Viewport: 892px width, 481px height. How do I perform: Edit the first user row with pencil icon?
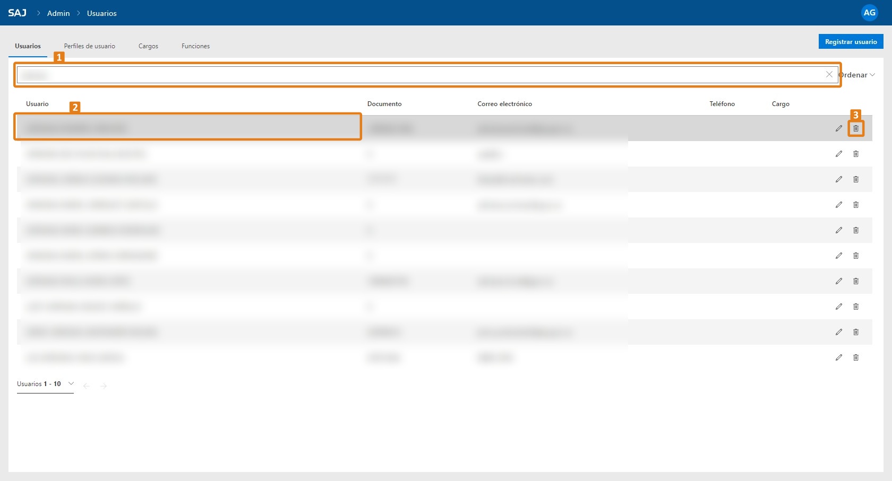(x=838, y=128)
